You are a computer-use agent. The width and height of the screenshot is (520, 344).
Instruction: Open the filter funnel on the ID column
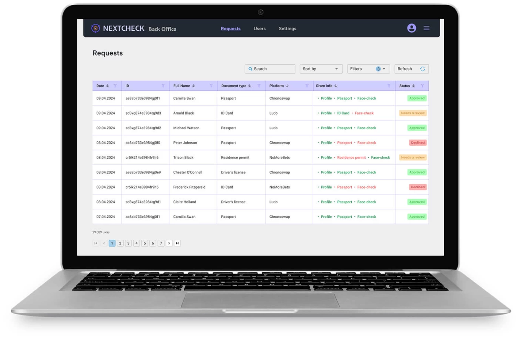click(163, 86)
